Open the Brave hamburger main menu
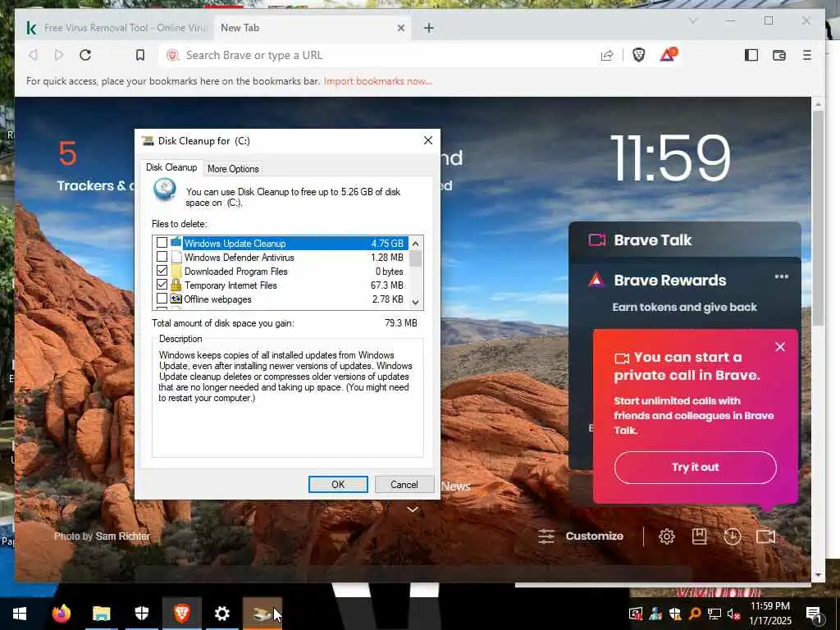The height and width of the screenshot is (630, 840). click(x=807, y=55)
